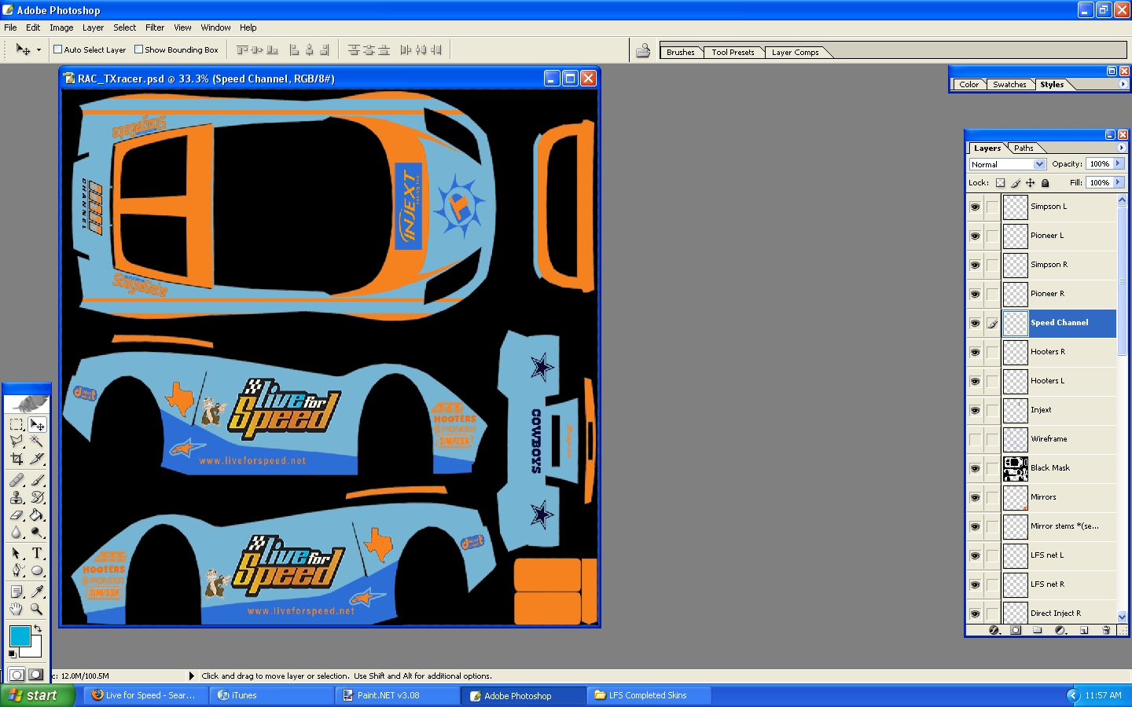Image resolution: width=1132 pixels, height=707 pixels.
Task: Add a layer mask in Layers panel
Action: pyautogui.click(x=1016, y=630)
